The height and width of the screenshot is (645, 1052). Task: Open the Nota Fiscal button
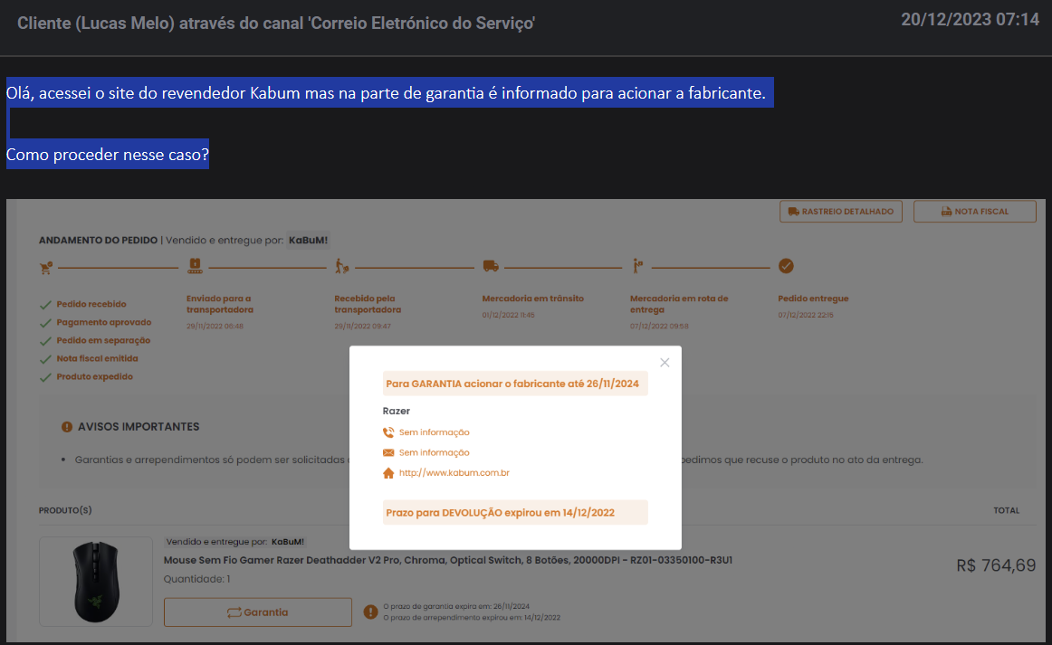tap(975, 211)
